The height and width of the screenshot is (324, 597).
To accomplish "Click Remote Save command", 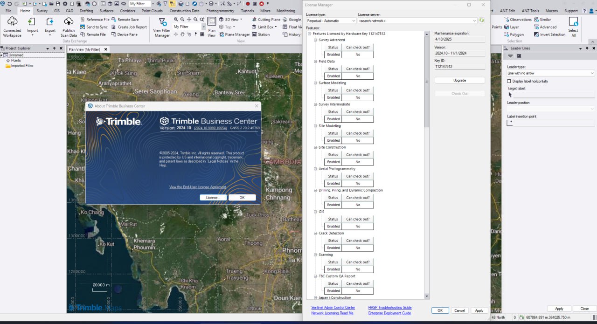I will pyautogui.click(x=125, y=20).
